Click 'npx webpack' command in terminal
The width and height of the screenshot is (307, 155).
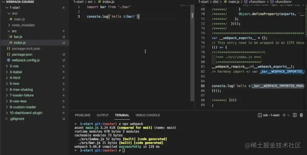[x=133, y=124]
